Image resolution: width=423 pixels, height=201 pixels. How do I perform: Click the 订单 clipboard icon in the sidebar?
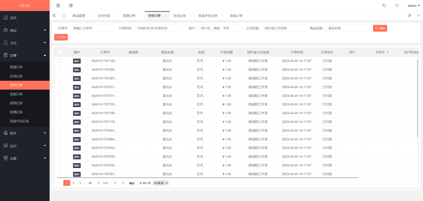(5, 55)
